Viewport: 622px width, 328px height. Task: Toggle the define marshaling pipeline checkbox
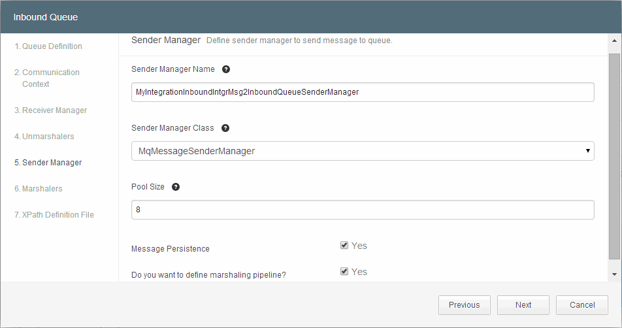[x=344, y=272]
